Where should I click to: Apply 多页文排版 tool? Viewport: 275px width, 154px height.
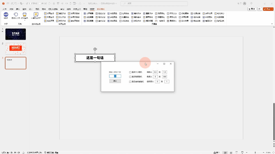(x=74, y=17)
